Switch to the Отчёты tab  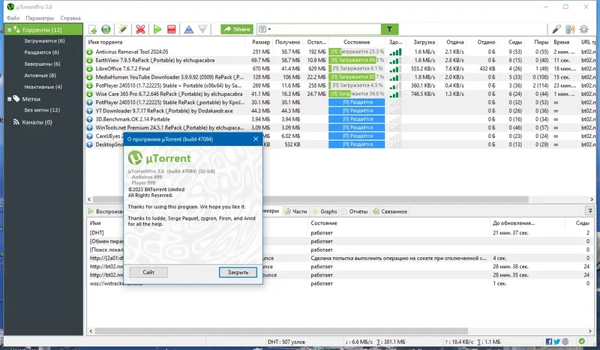point(354,211)
